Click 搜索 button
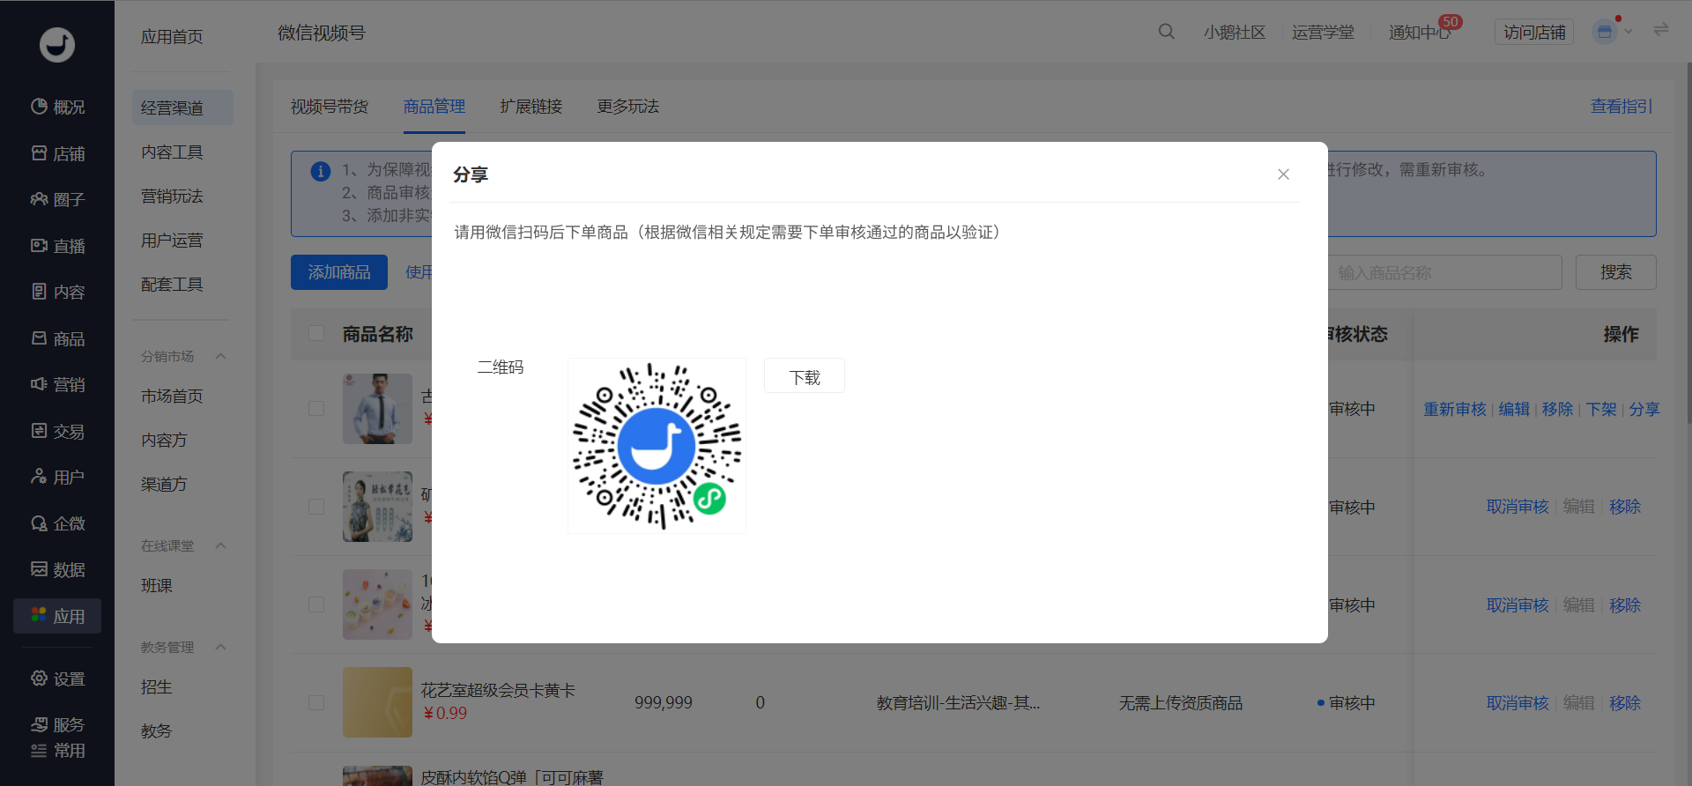The width and height of the screenshot is (1692, 786). pyautogui.click(x=1615, y=272)
